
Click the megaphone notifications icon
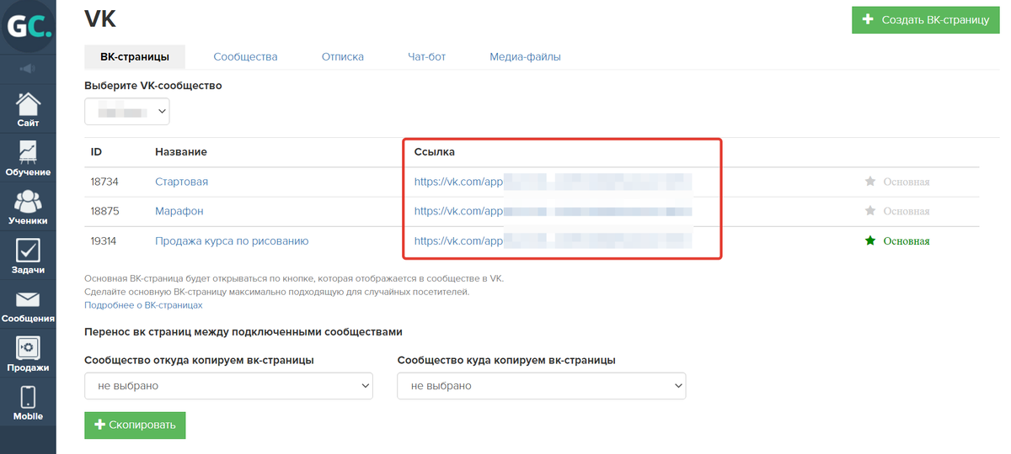pyautogui.click(x=28, y=68)
